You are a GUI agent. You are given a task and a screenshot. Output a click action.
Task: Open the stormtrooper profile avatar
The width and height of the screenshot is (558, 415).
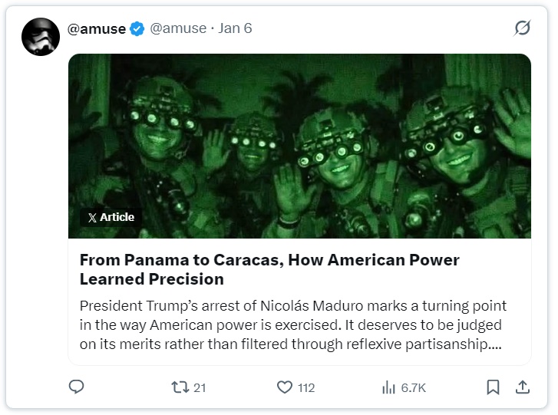coord(41,36)
